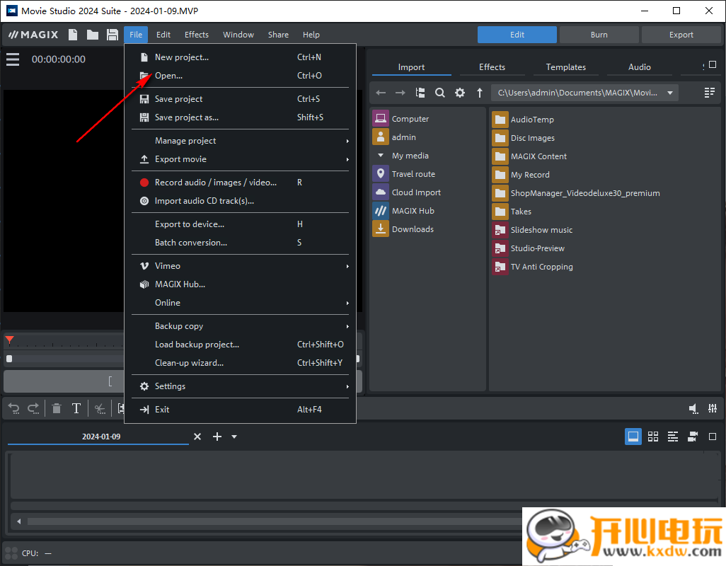Click the timeline horizontal scrollbar
The width and height of the screenshot is (726, 566).
(x=275, y=521)
